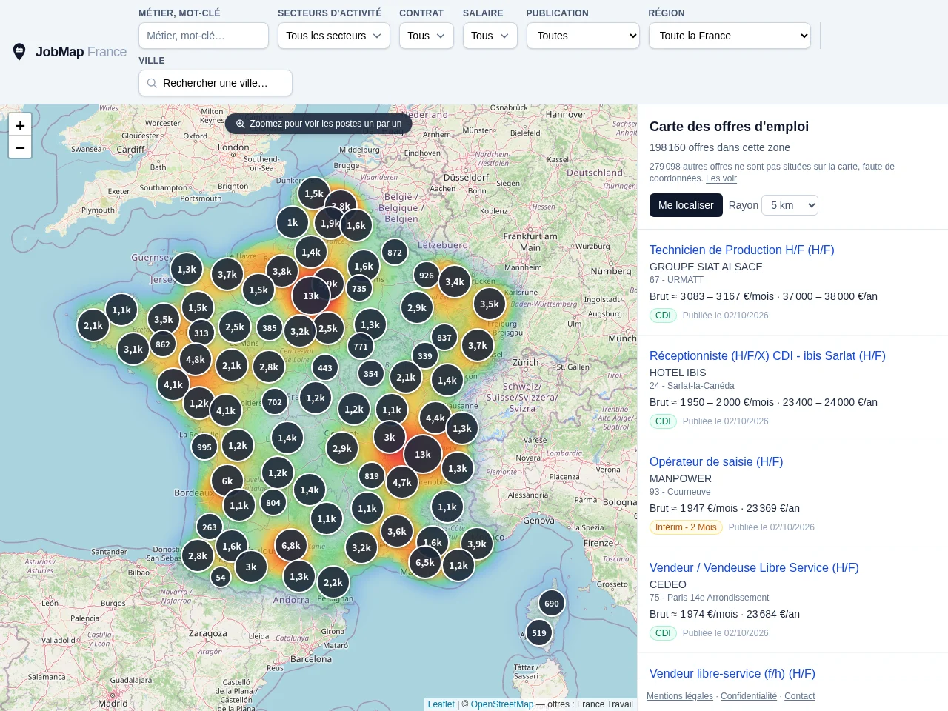Open the 735 cluster marker
Screen dimensions: 948x711
(x=359, y=289)
